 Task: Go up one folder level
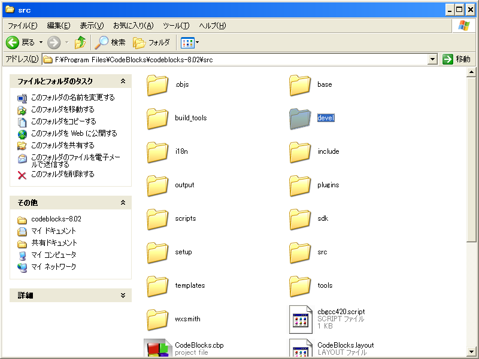(80, 42)
